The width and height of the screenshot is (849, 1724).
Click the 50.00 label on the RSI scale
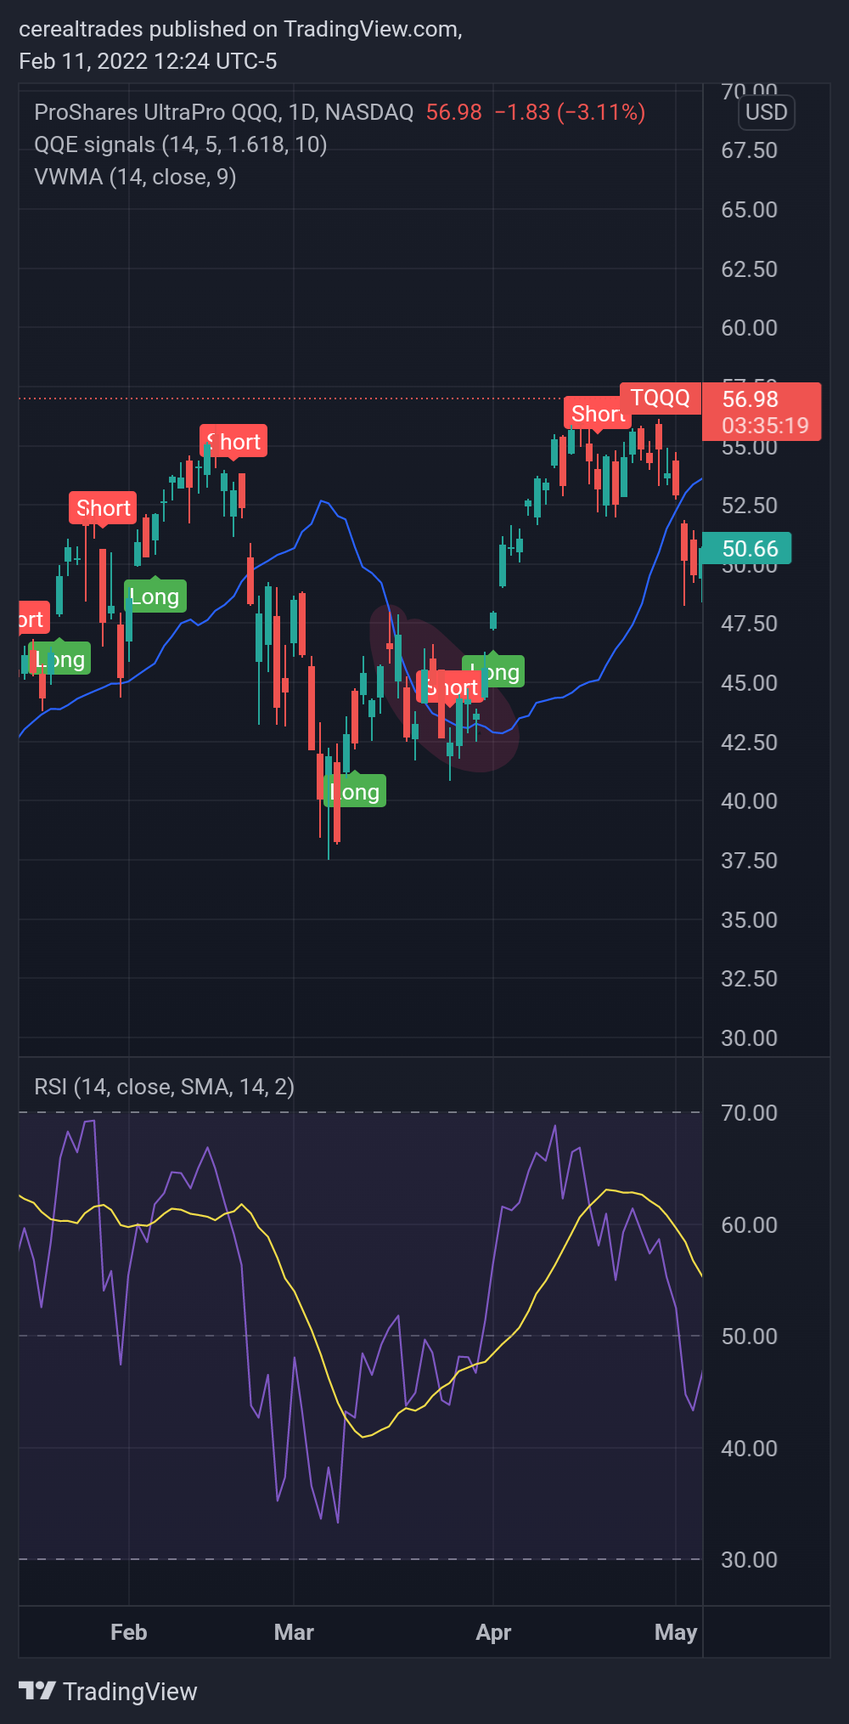click(749, 1337)
